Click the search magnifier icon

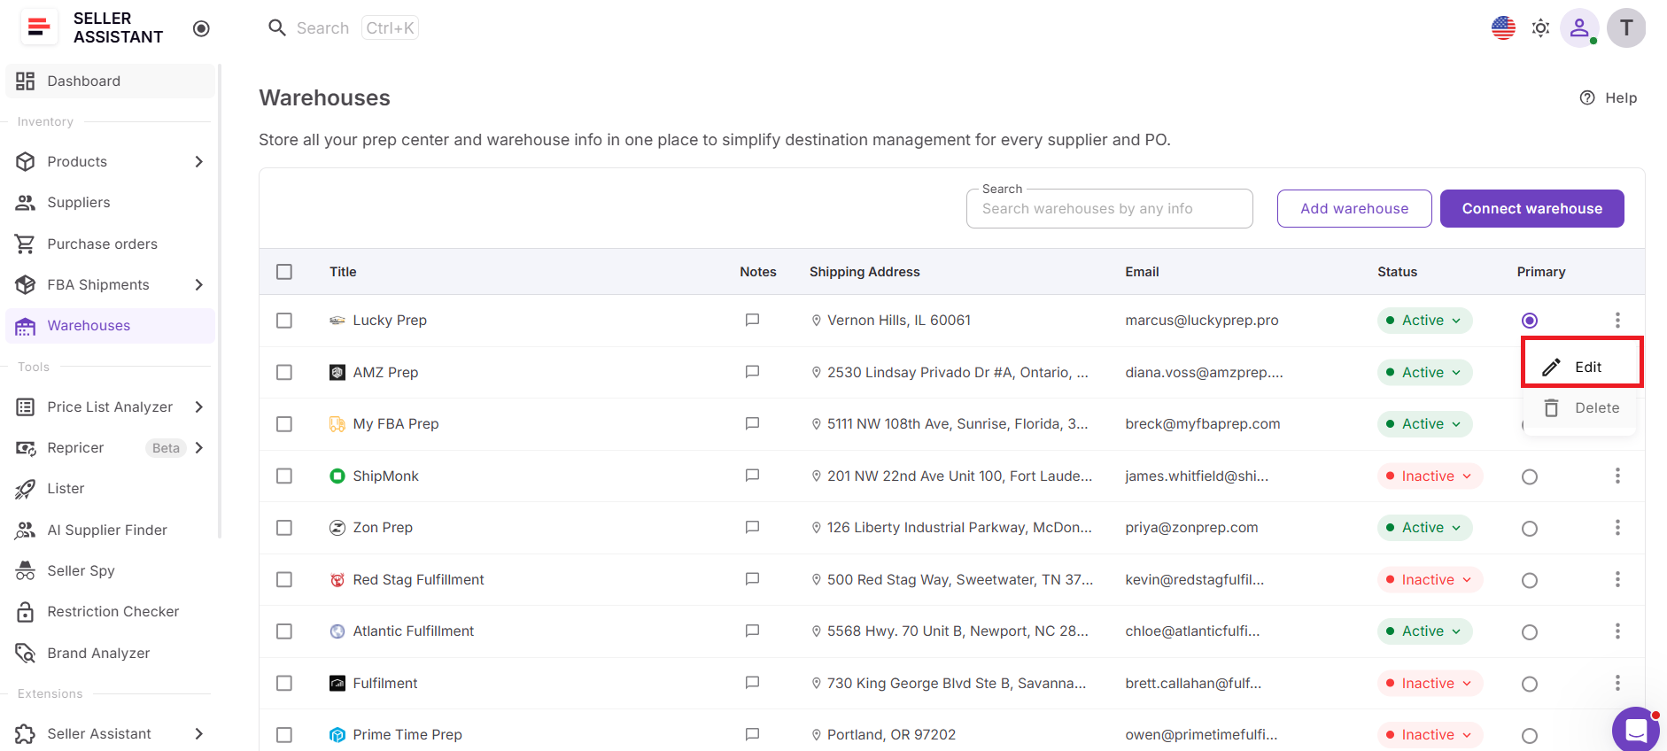277,28
